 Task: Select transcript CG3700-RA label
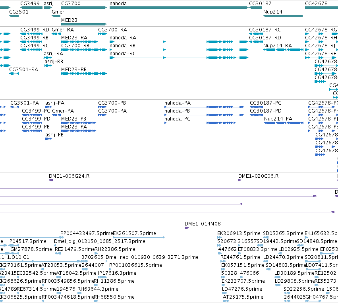[112, 29]
